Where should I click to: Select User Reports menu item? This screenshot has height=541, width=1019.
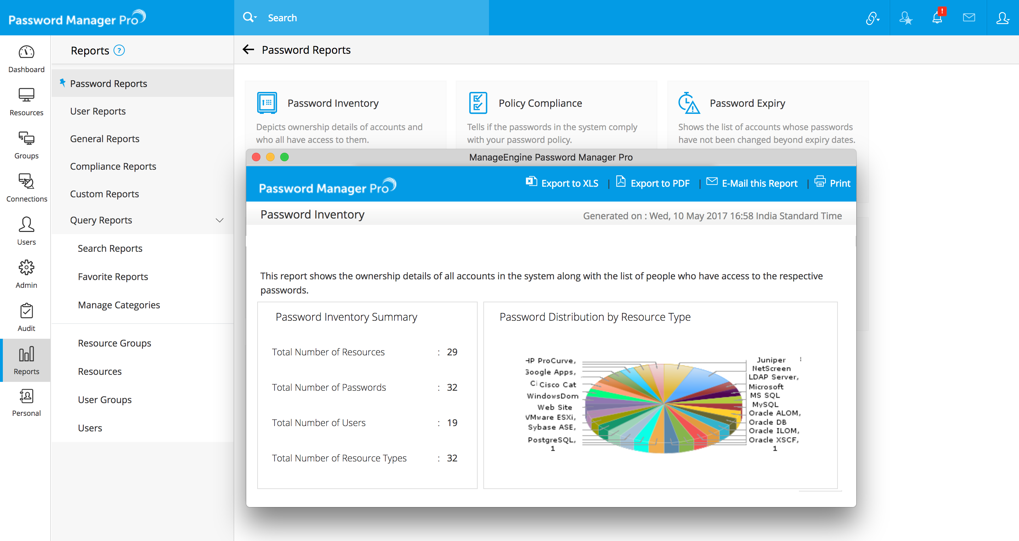click(x=98, y=111)
